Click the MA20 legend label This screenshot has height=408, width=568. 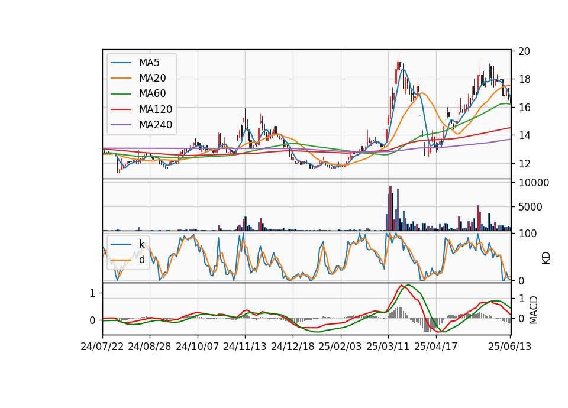(x=152, y=78)
